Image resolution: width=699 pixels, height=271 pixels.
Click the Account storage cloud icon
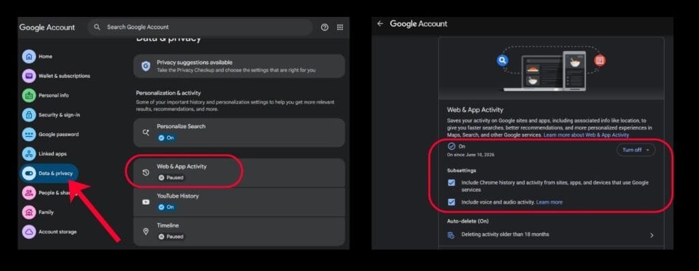[29, 232]
